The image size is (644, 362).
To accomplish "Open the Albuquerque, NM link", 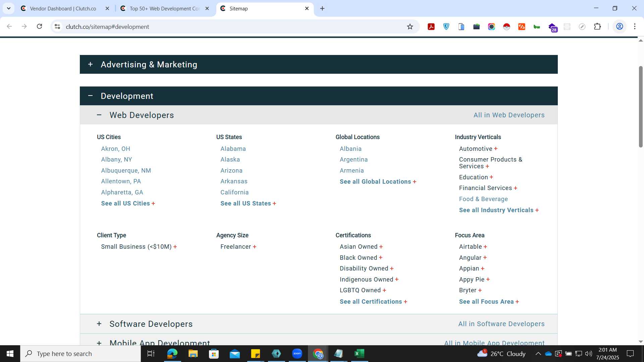I will coord(126,171).
